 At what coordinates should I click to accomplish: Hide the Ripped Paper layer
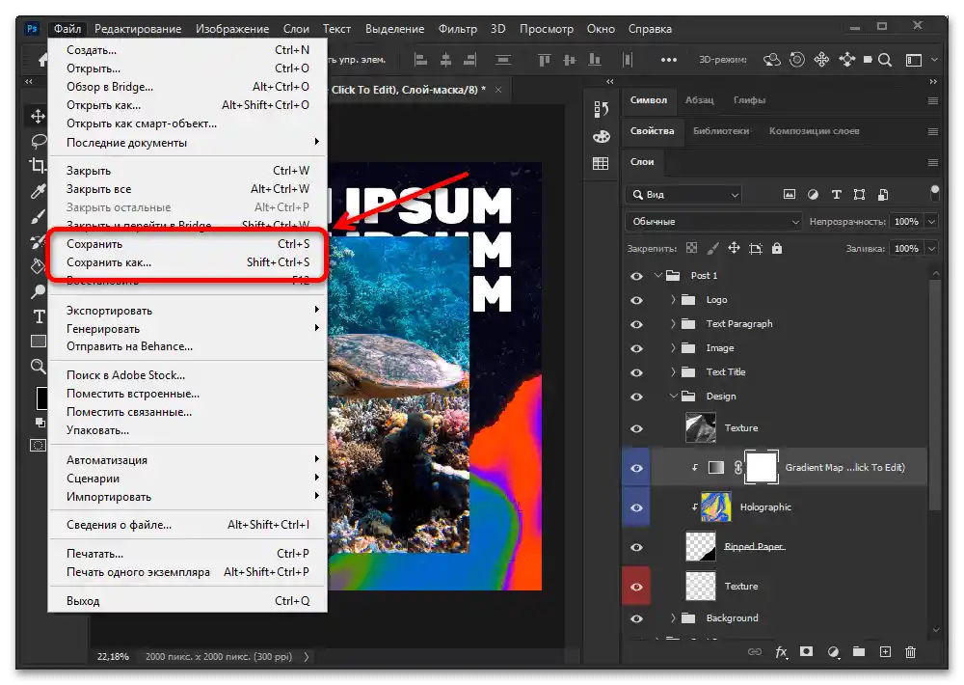637,547
